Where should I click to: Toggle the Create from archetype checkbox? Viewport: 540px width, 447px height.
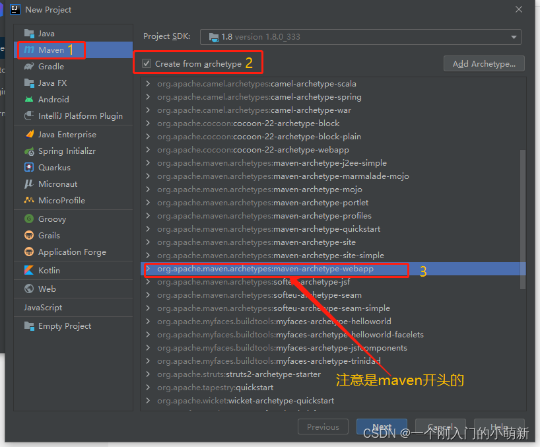[x=147, y=63]
